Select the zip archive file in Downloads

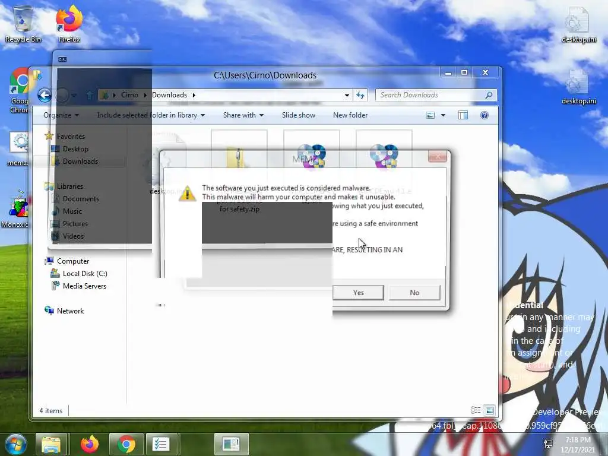pos(239,172)
